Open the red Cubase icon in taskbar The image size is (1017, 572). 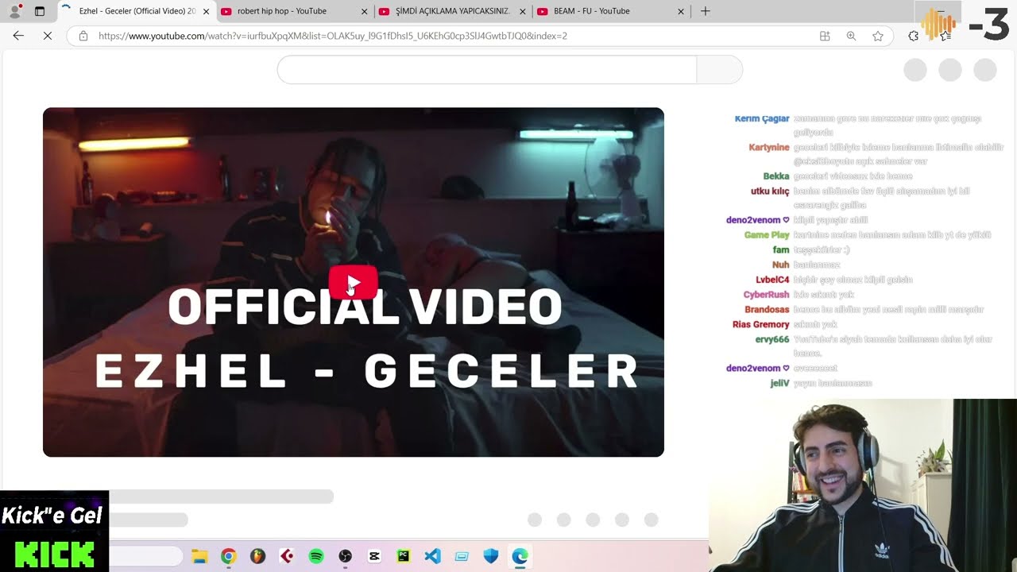[287, 556]
